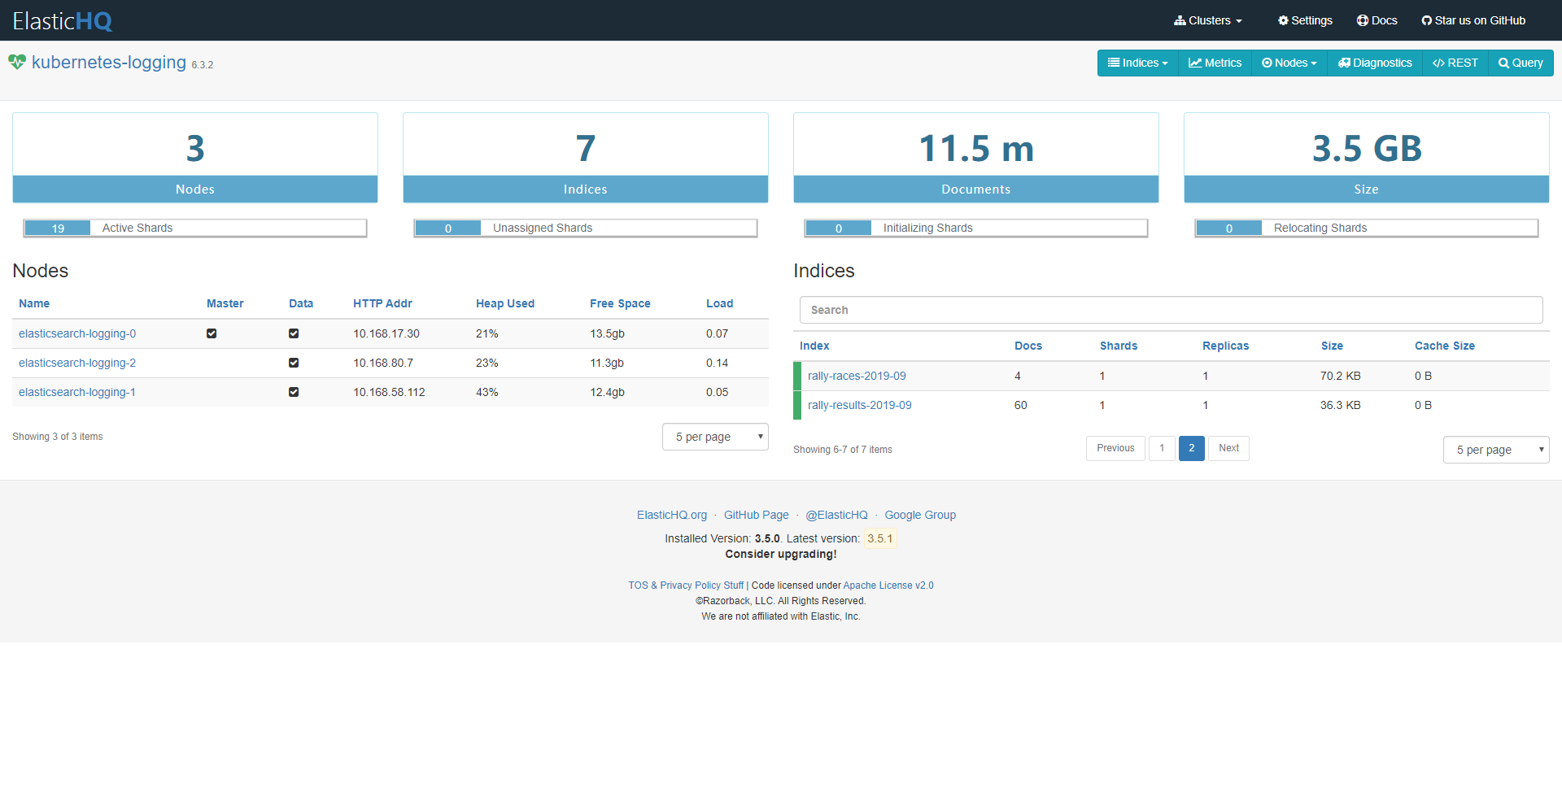Sort nodes by Name column
The height and width of the screenshot is (788, 1562).
[34, 303]
